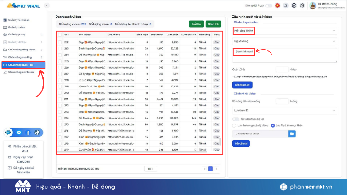Toggle Tải video theo bộ lọc switch
The width and height of the screenshot is (347, 195).
click(x=236, y=119)
